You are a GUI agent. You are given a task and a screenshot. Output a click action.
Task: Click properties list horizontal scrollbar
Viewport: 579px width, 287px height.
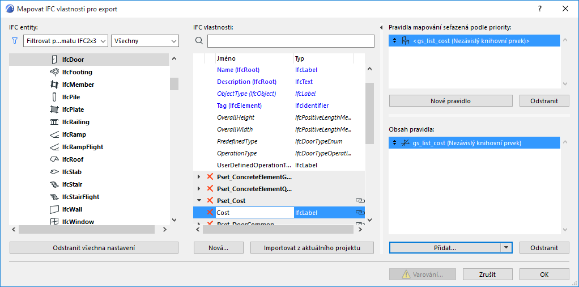[x=277, y=230]
